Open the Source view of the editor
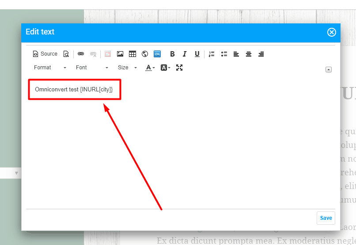The image size is (356, 245). 45,54
